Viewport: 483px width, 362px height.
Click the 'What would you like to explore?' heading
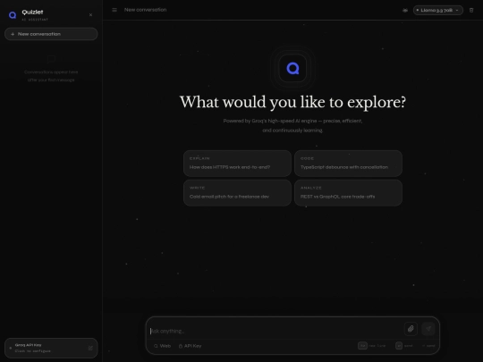[292, 102]
